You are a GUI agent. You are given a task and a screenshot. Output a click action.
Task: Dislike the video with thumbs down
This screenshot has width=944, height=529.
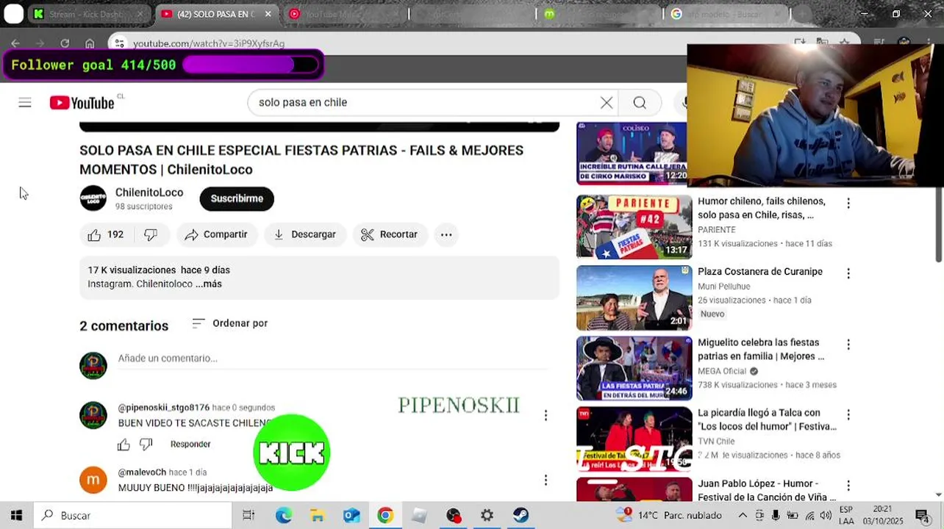click(151, 234)
